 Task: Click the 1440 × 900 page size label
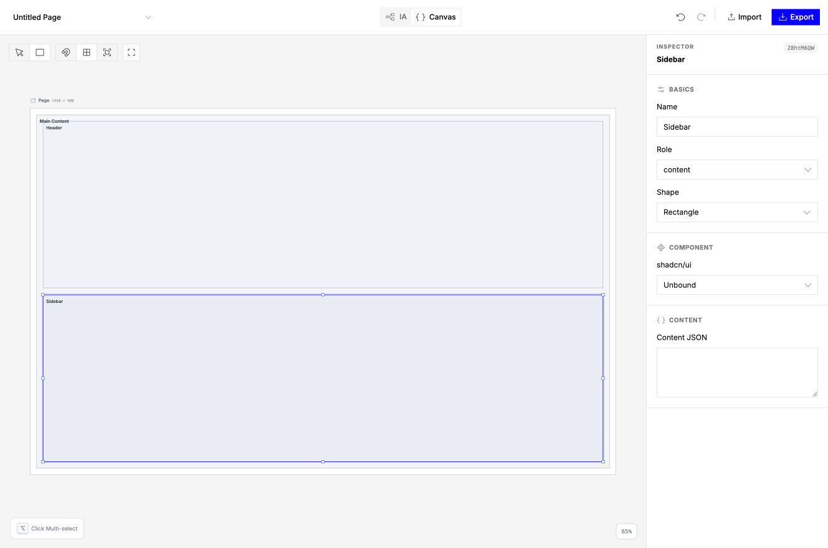click(63, 100)
